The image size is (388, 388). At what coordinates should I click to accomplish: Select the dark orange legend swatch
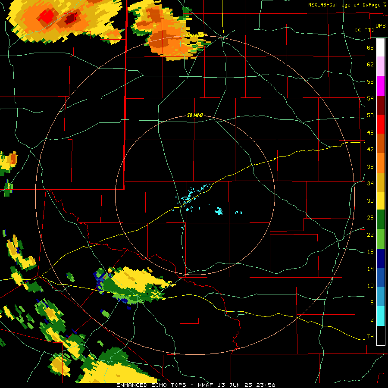381,144
